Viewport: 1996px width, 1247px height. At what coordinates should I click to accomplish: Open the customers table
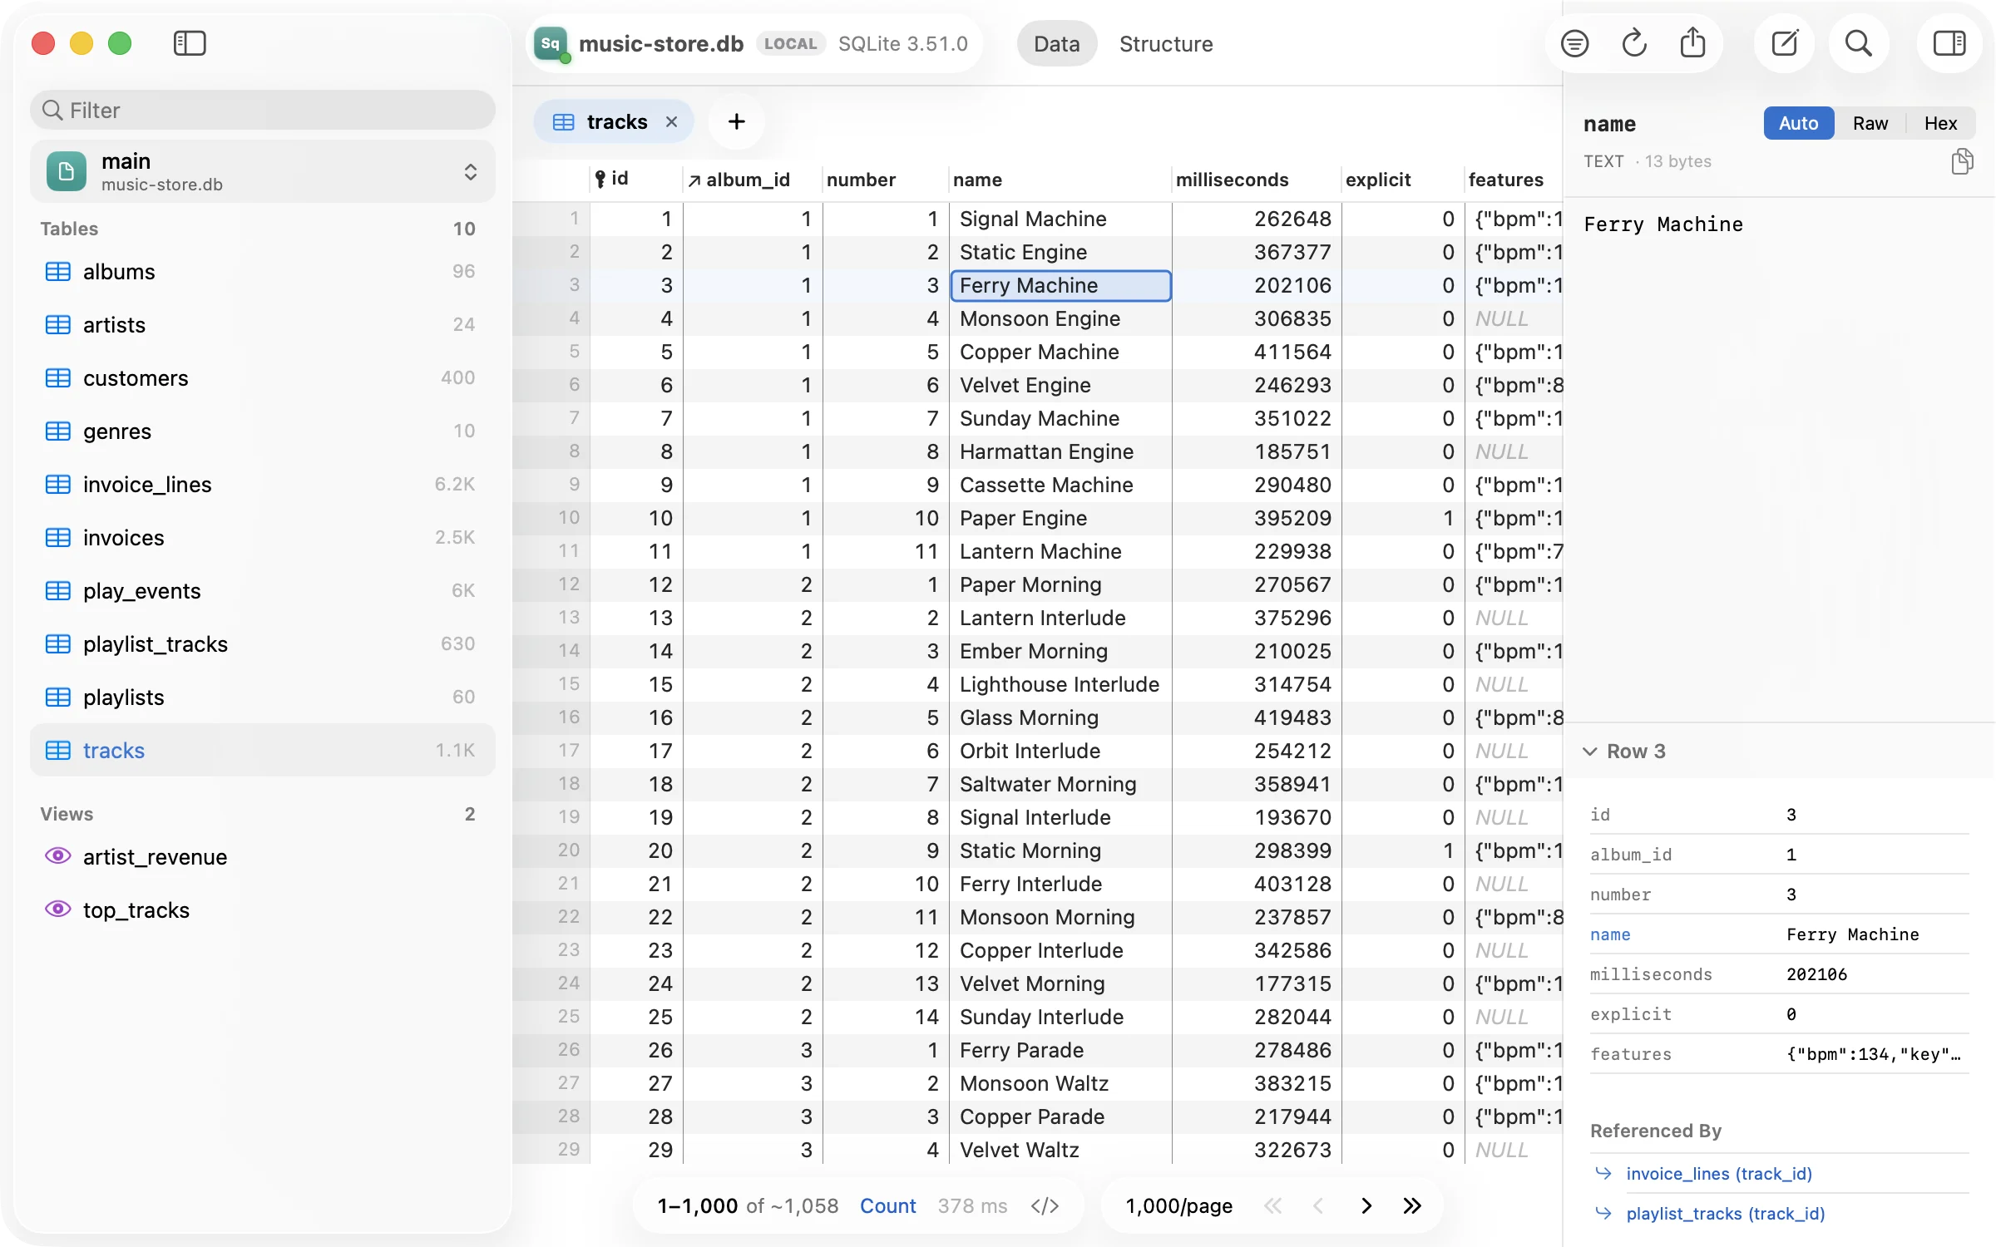tap(263, 378)
